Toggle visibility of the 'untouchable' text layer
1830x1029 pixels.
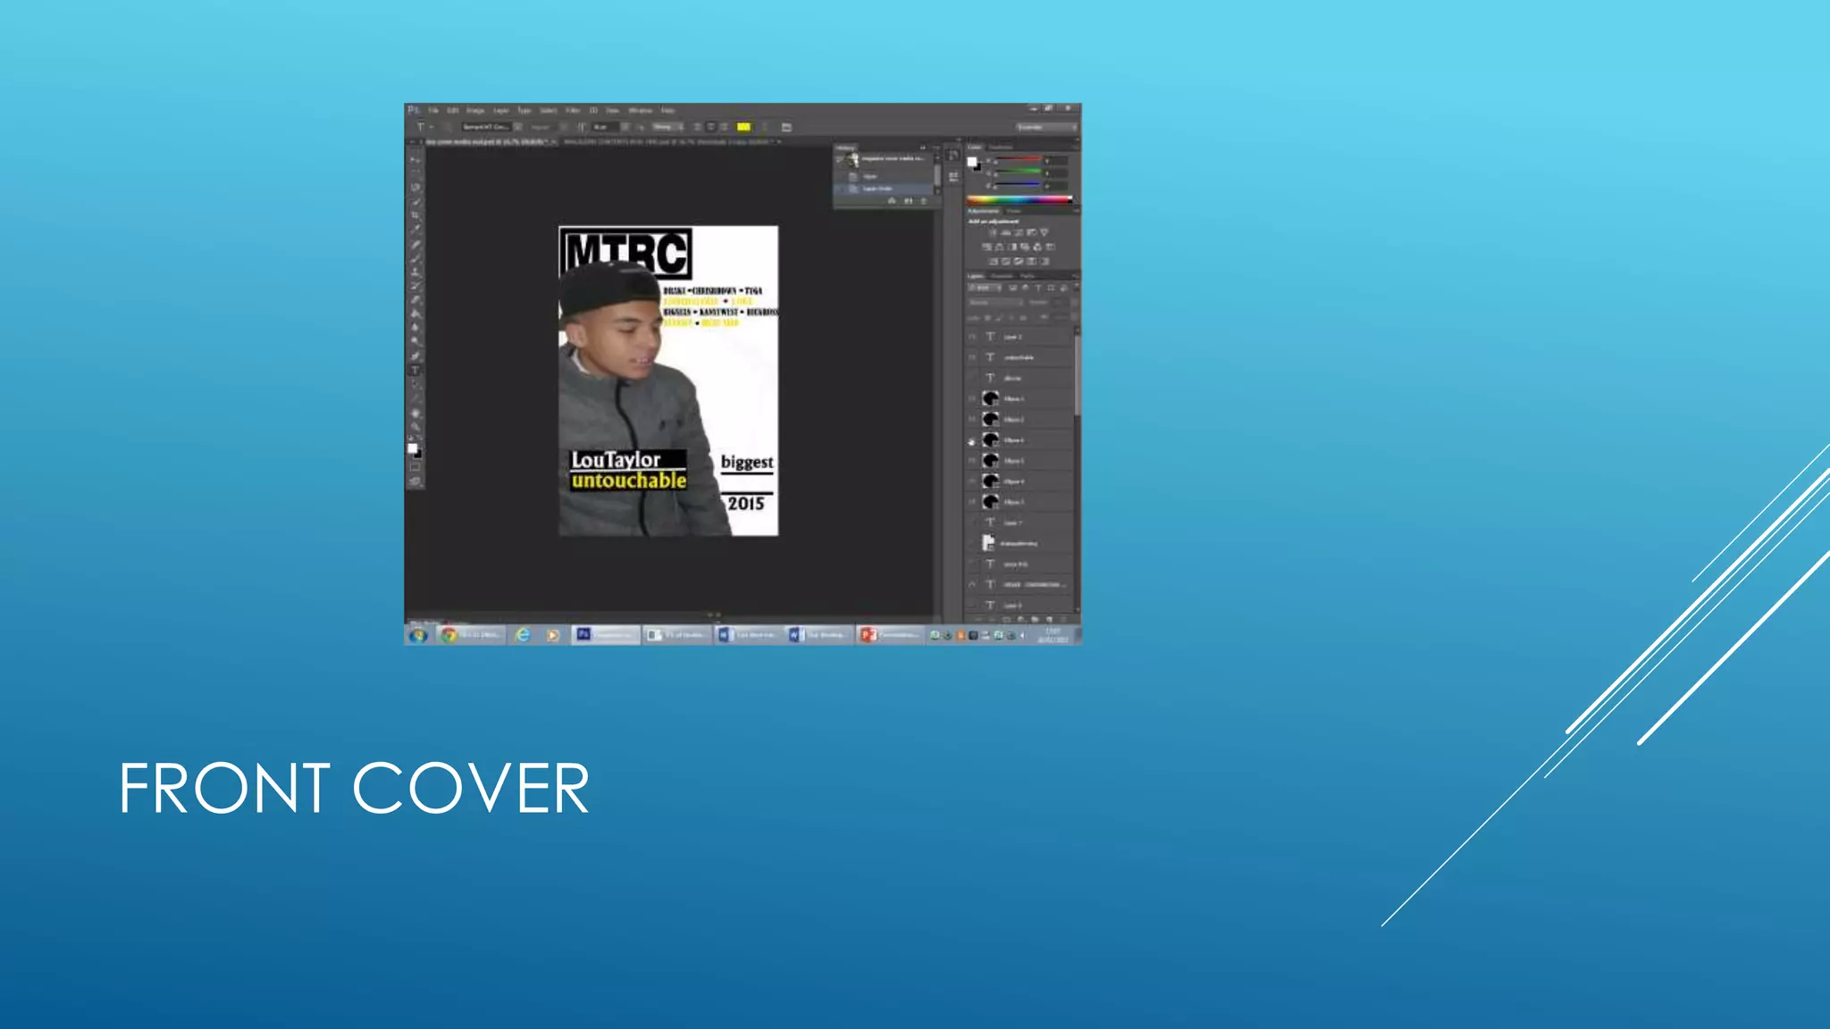pos(972,357)
